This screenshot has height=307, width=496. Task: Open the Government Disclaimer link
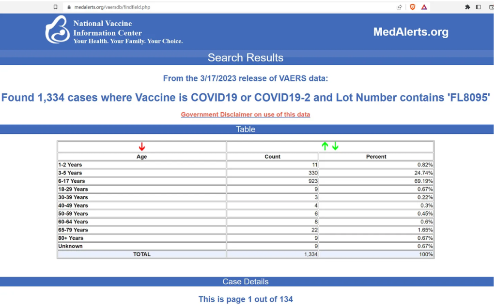[x=245, y=115]
